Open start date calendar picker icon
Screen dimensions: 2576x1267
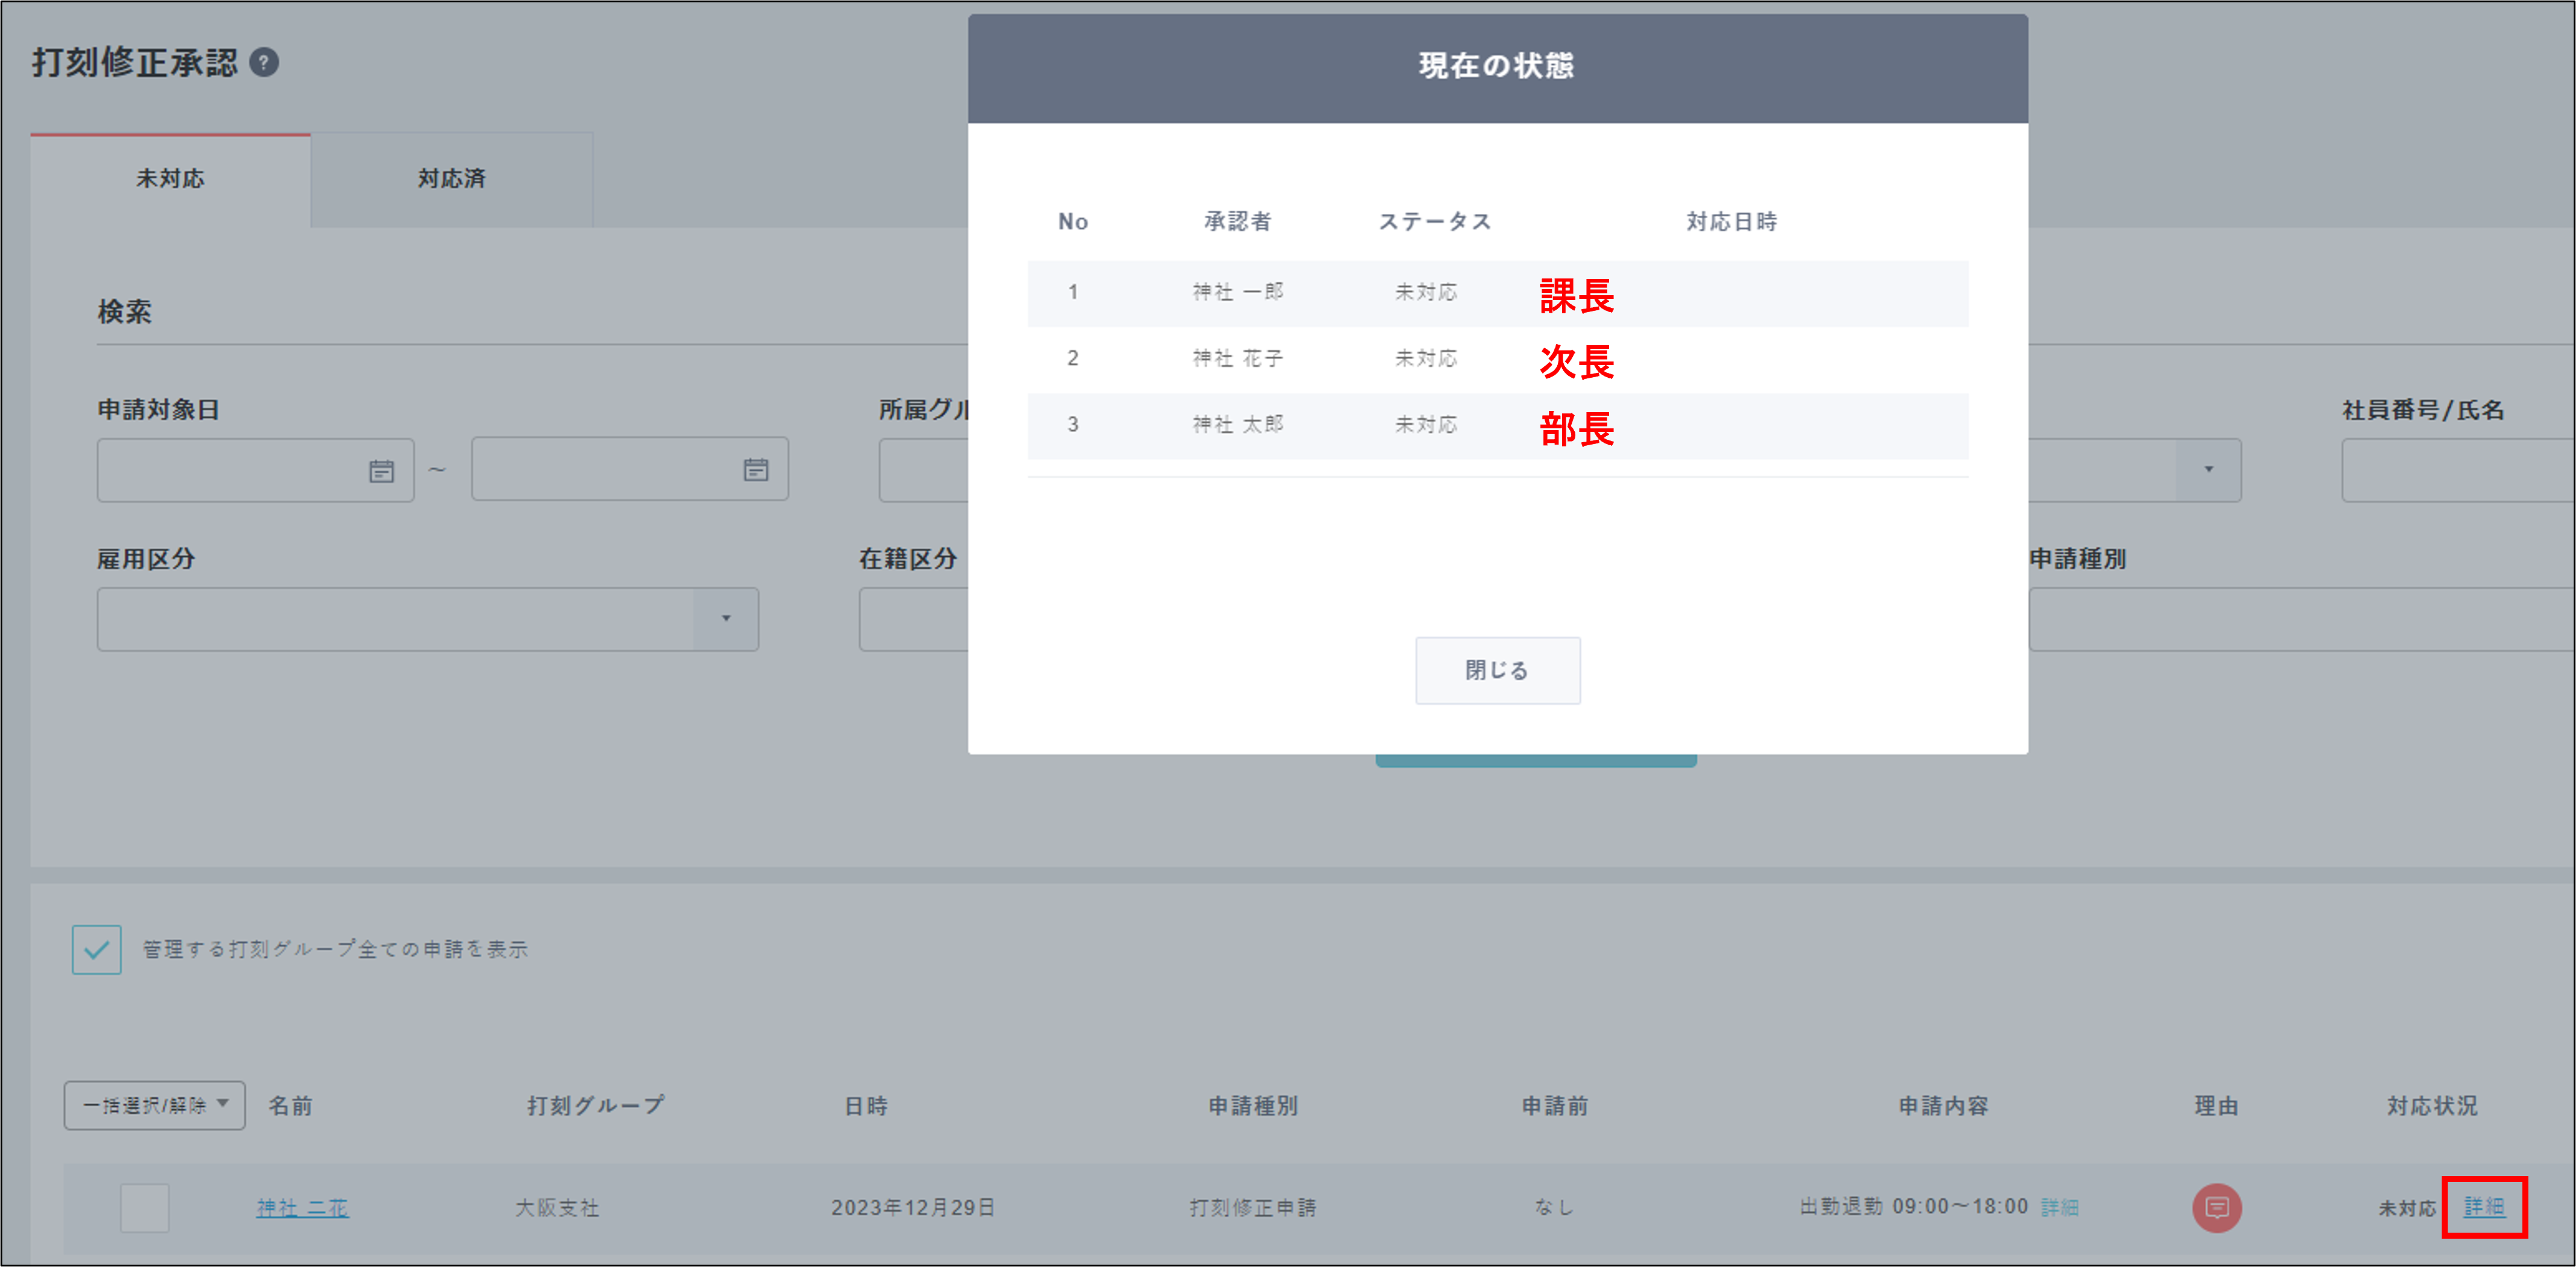(x=381, y=471)
